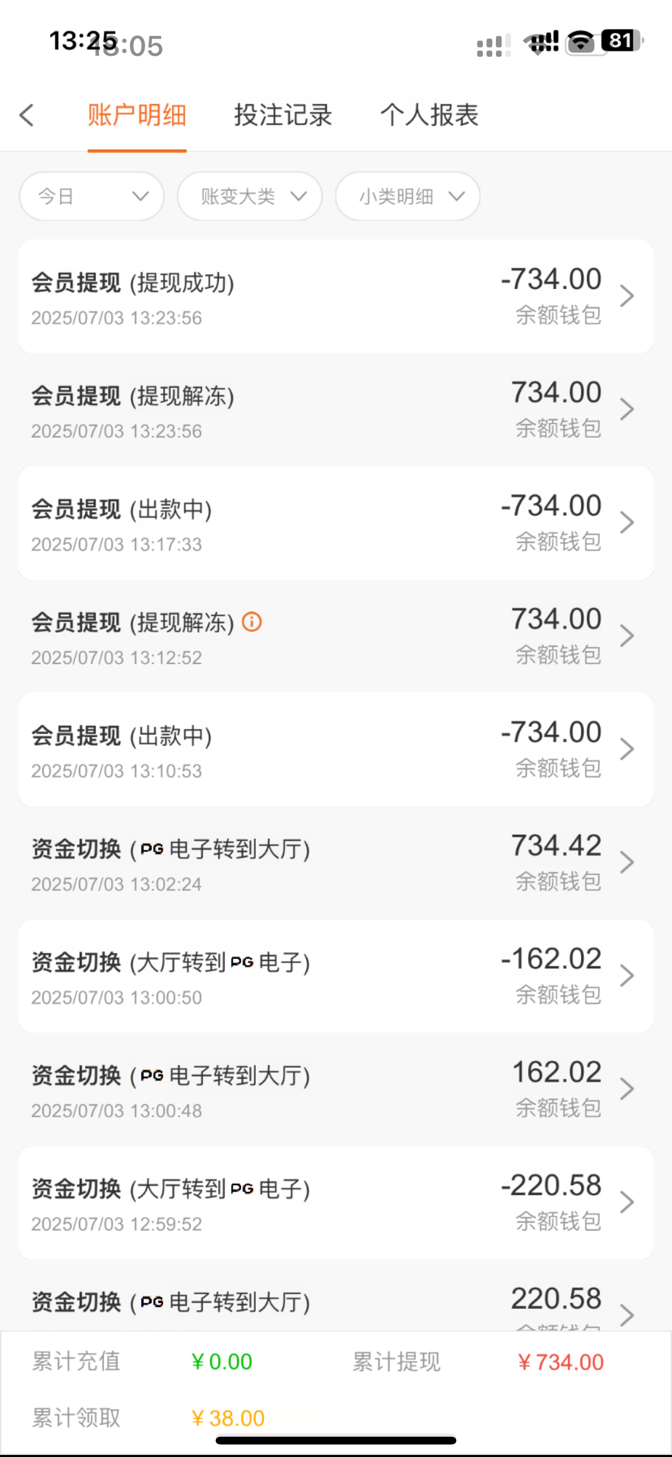
Task: Tap the 累计充值 ¥0.00 amount
Action: coord(222,1362)
